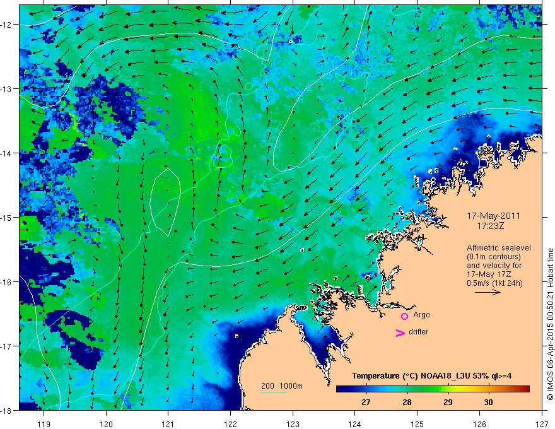Click the '119' longitude axis label

click(44, 424)
